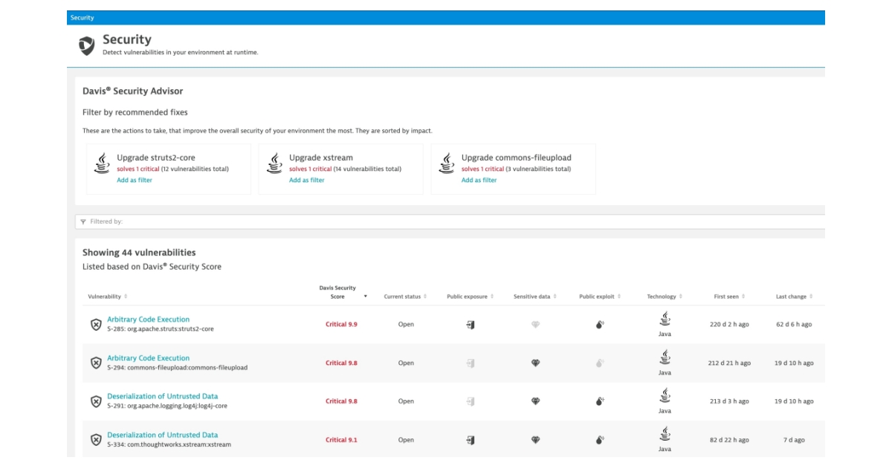
Task: Sort by Last change column
Action: [795, 297]
